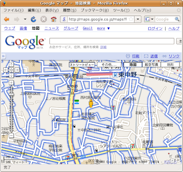Click the リンク link
The height and width of the screenshot is (172, 183).
[174, 56]
